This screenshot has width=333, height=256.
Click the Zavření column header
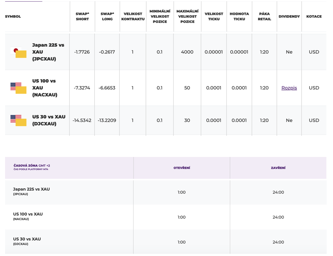[278, 168]
